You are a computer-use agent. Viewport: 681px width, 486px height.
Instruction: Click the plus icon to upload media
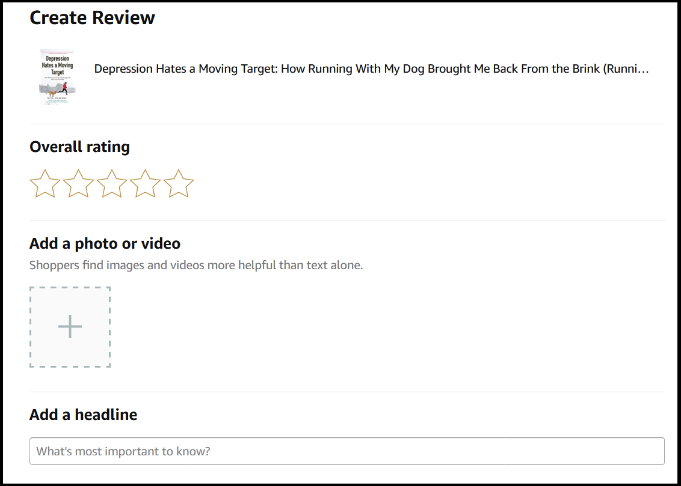tap(70, 327)
